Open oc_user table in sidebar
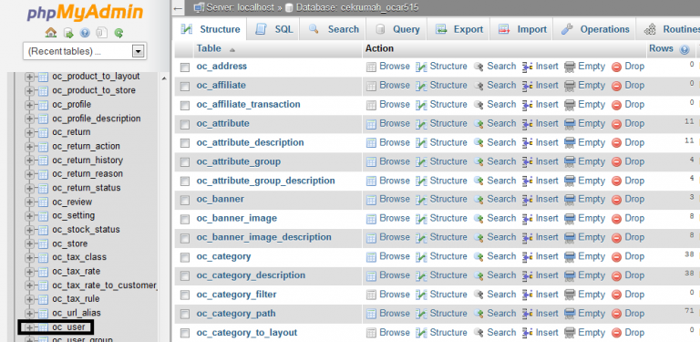Image resolution: width=700 pixels, height=342 pixels. click(68, 327)
